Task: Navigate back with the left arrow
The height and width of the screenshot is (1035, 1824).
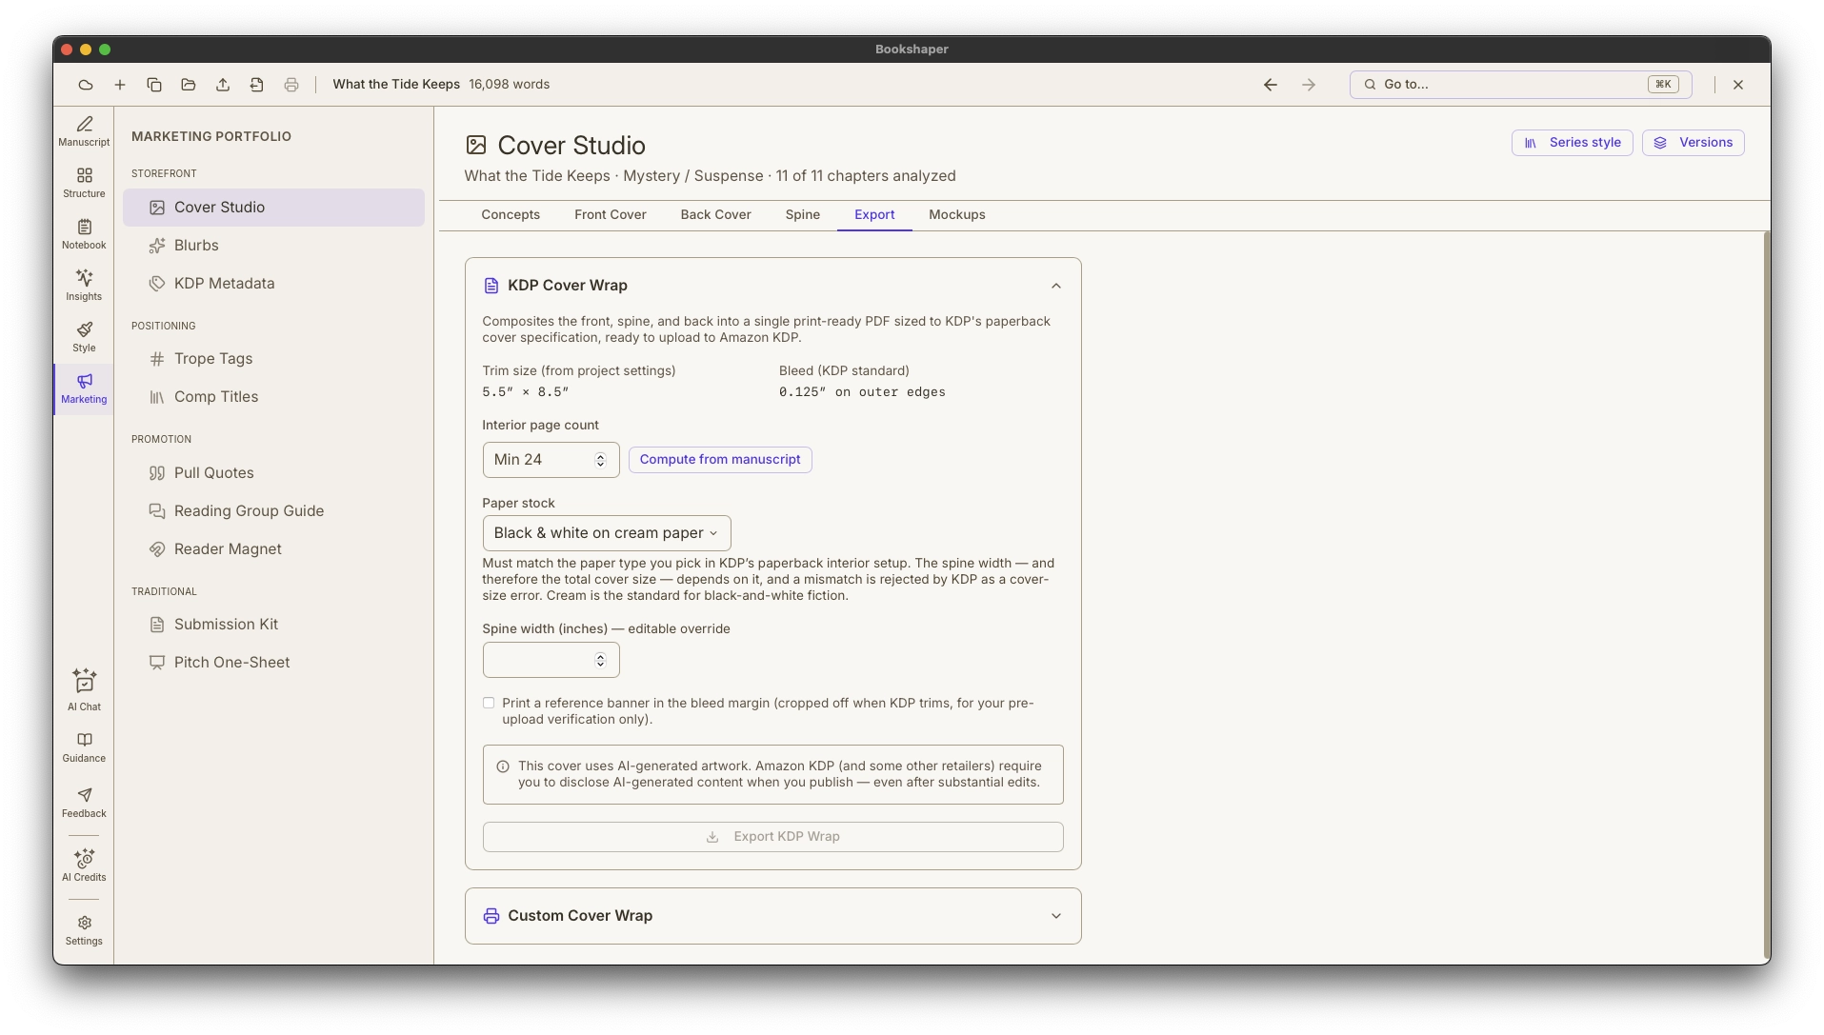Action: point(1271,85)
